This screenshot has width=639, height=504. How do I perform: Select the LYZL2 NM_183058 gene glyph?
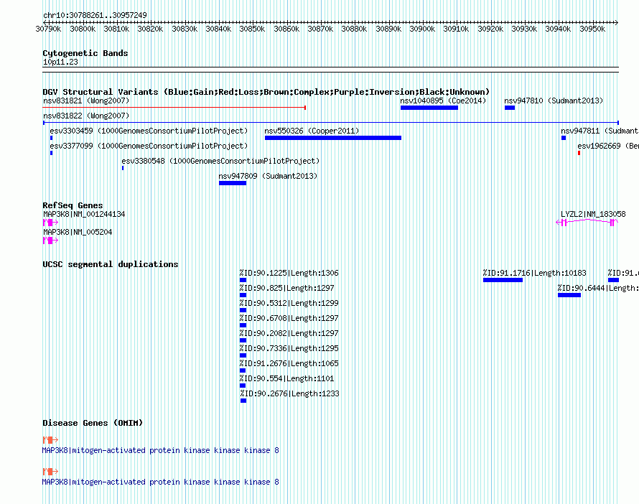pos(587,222)
